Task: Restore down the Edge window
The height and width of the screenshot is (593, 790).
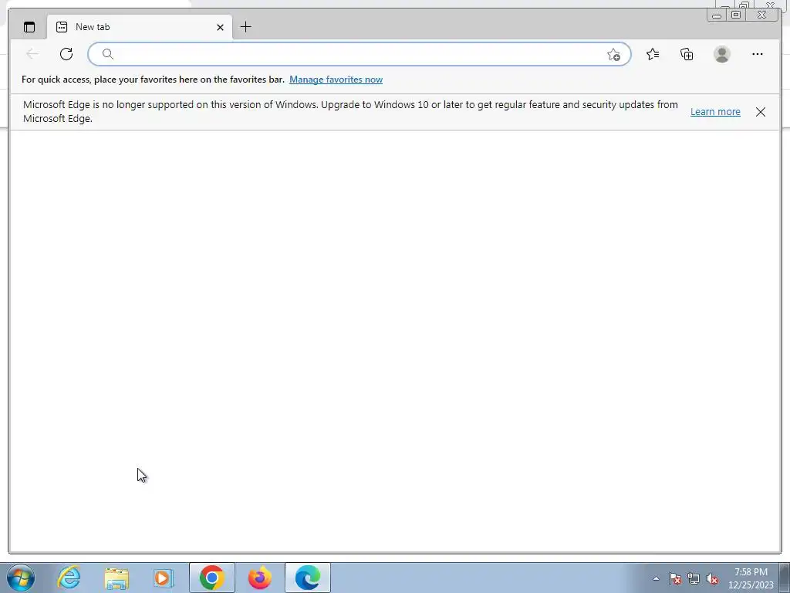Action: pyautogui.click(x=736, y=15)
